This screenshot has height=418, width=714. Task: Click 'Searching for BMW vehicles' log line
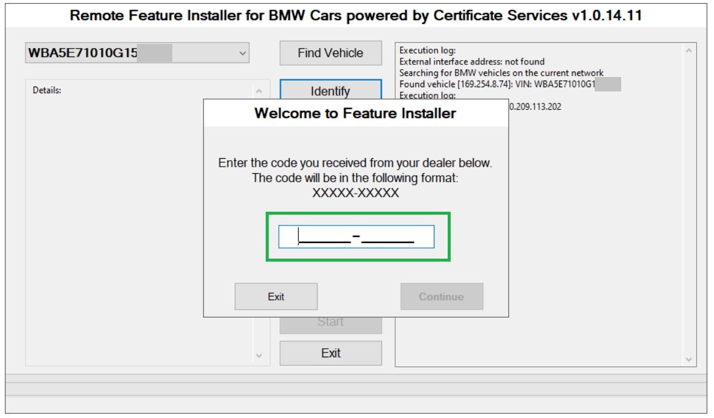(x=501, y=73)
